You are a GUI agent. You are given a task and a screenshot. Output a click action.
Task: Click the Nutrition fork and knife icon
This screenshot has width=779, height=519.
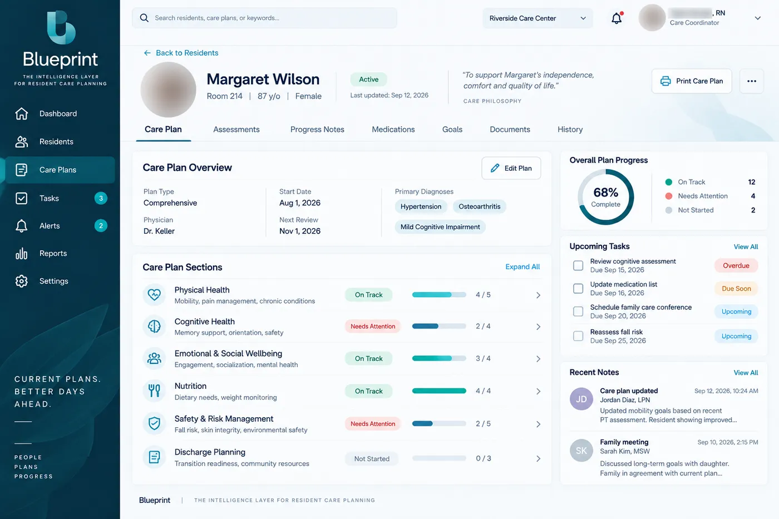tap(155, 391)
